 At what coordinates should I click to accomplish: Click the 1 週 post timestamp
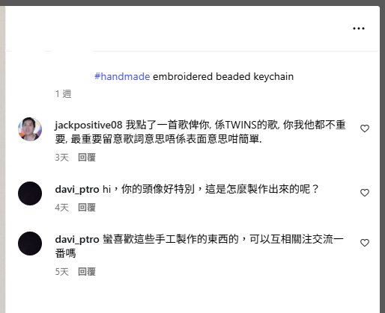(63, 94)
